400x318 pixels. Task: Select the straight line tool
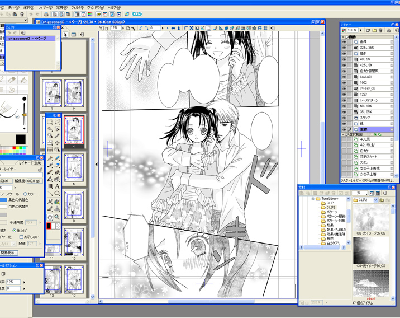pyautogui.click(x=50, y=193)
